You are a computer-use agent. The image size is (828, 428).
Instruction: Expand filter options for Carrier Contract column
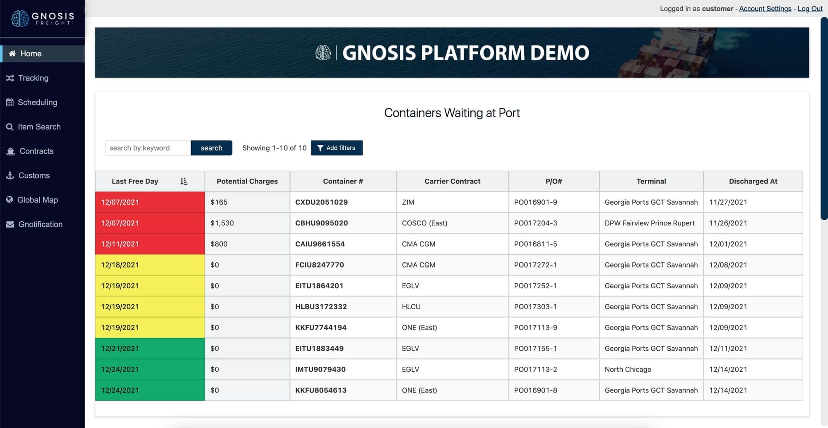(452, 181)
